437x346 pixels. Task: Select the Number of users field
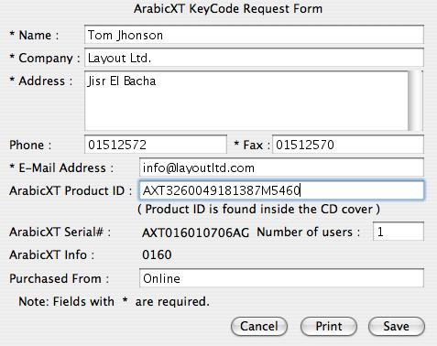click(x=399, y=232)
